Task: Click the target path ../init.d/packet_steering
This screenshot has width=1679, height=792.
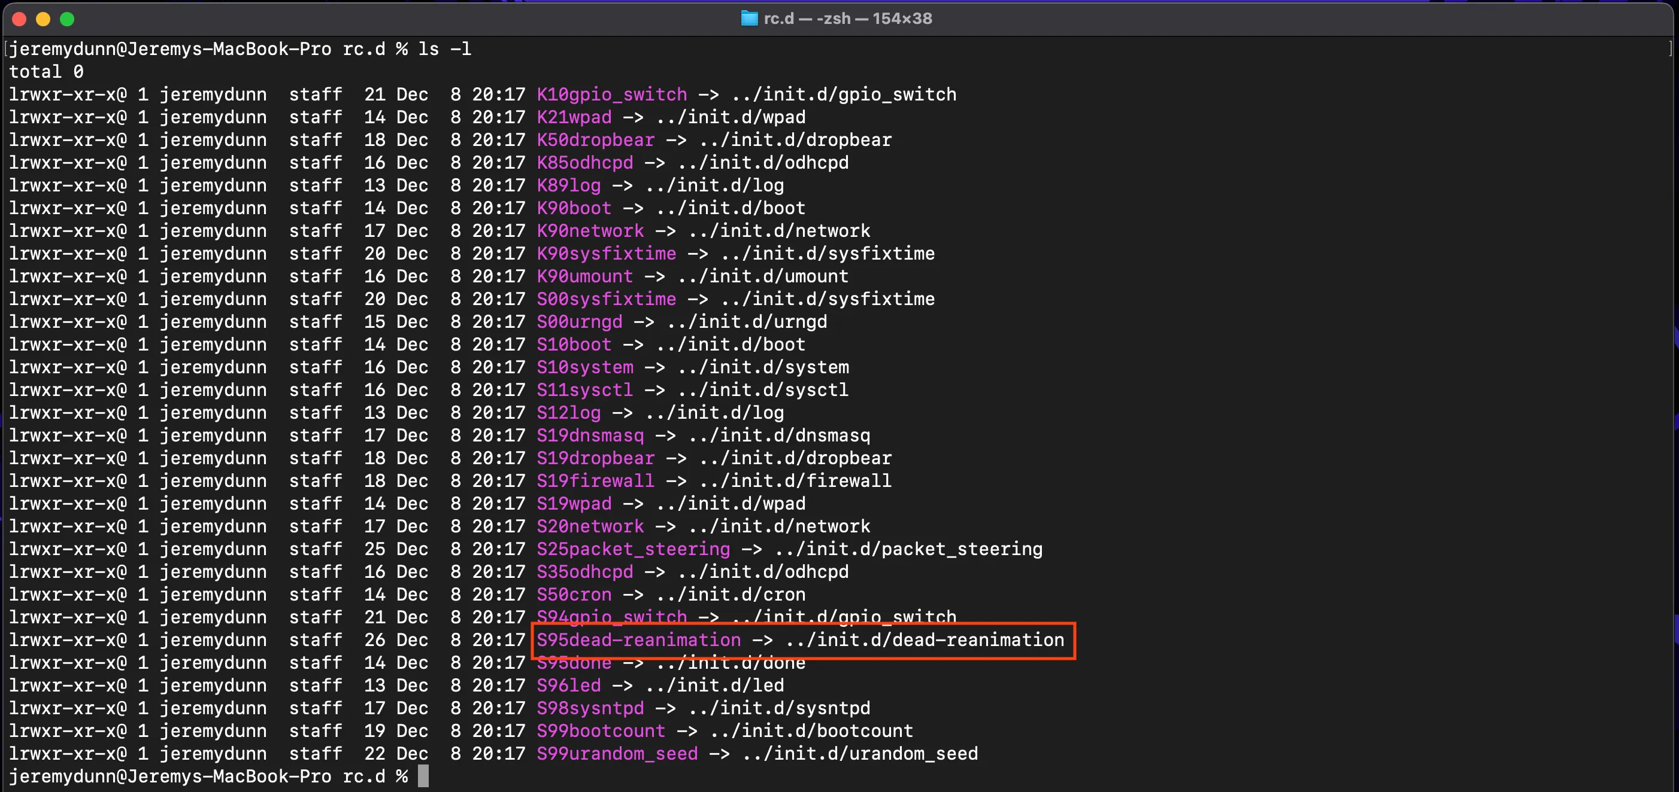Action: (908, 550)
